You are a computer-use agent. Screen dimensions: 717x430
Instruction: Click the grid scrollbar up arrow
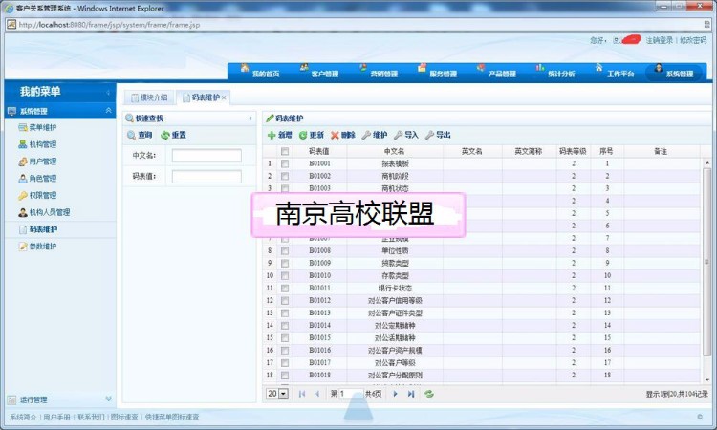pyautogui.click(x=706, y=162)
